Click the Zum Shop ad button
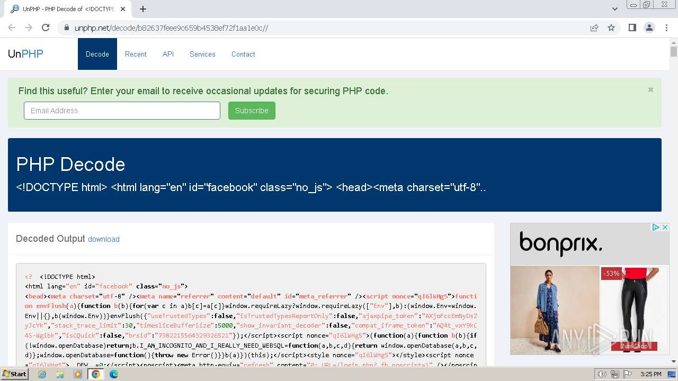 634,346
